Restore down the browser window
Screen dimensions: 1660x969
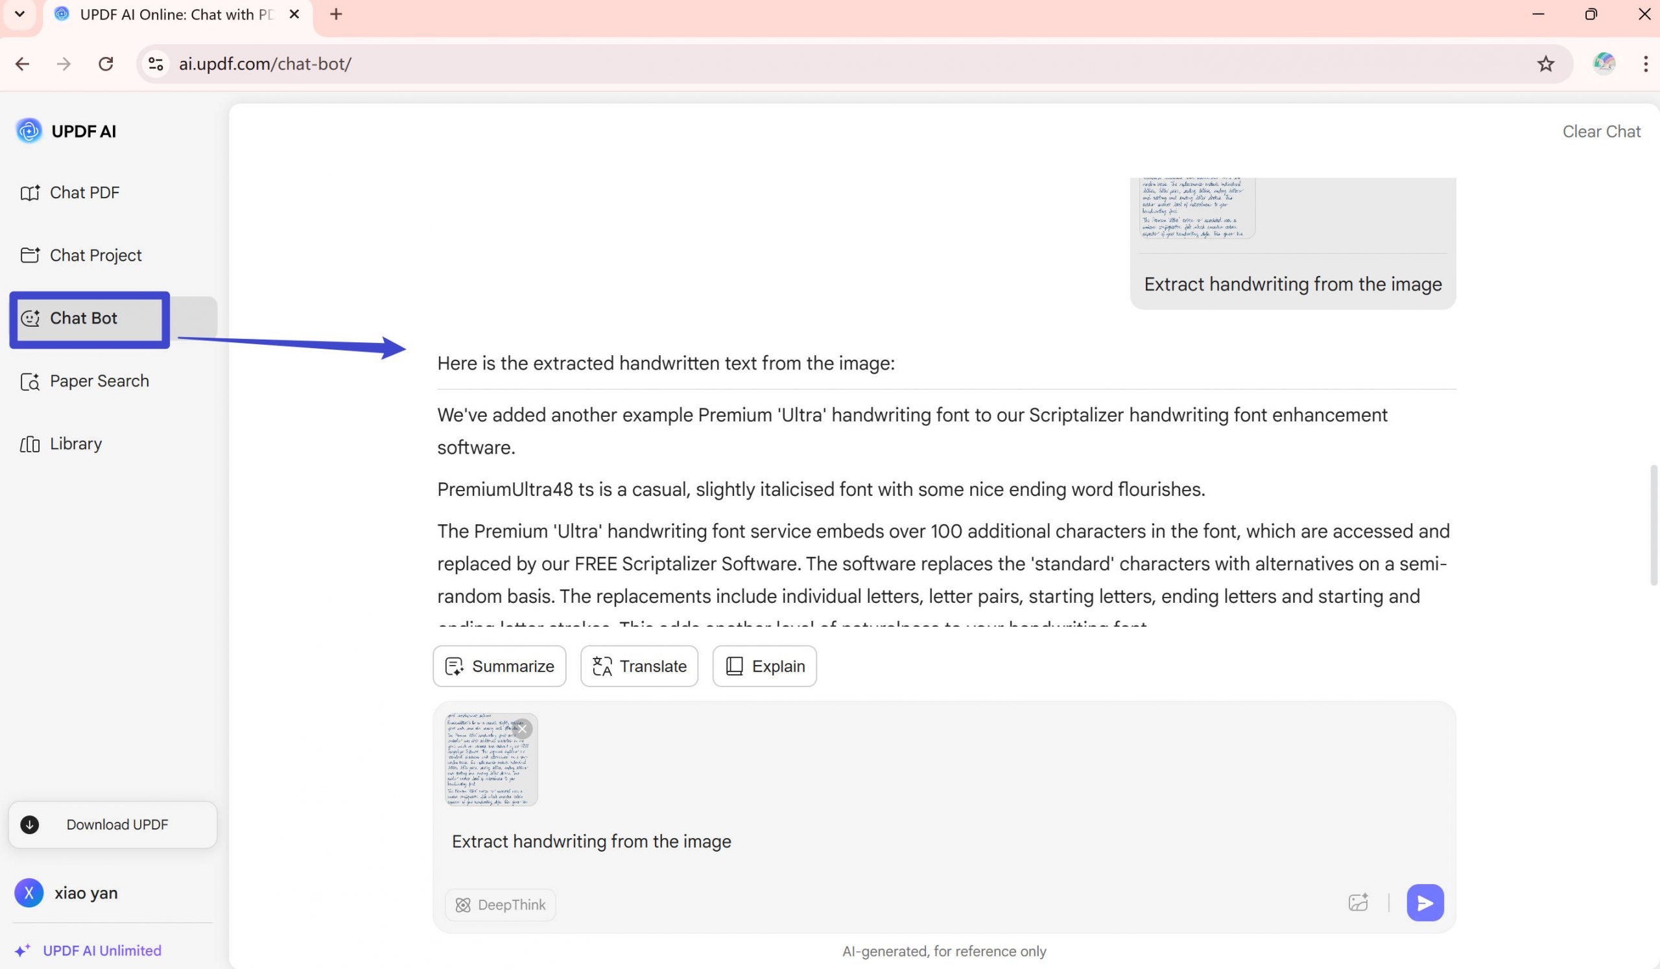(x=1591, y=14)
